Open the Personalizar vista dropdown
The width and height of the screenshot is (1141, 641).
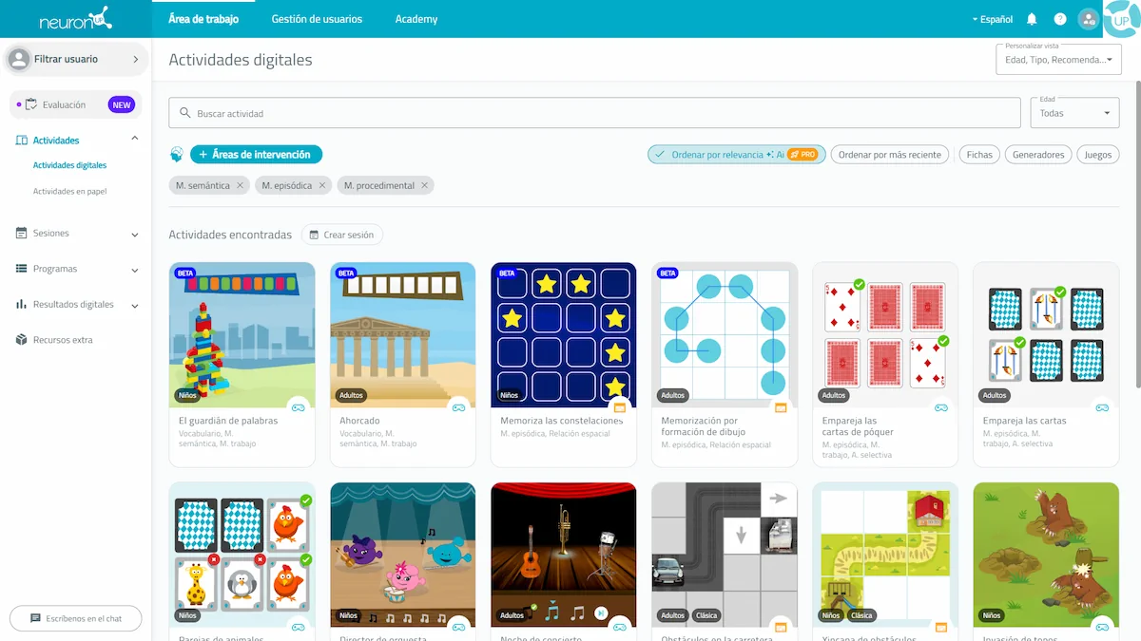click(1057, 59)
